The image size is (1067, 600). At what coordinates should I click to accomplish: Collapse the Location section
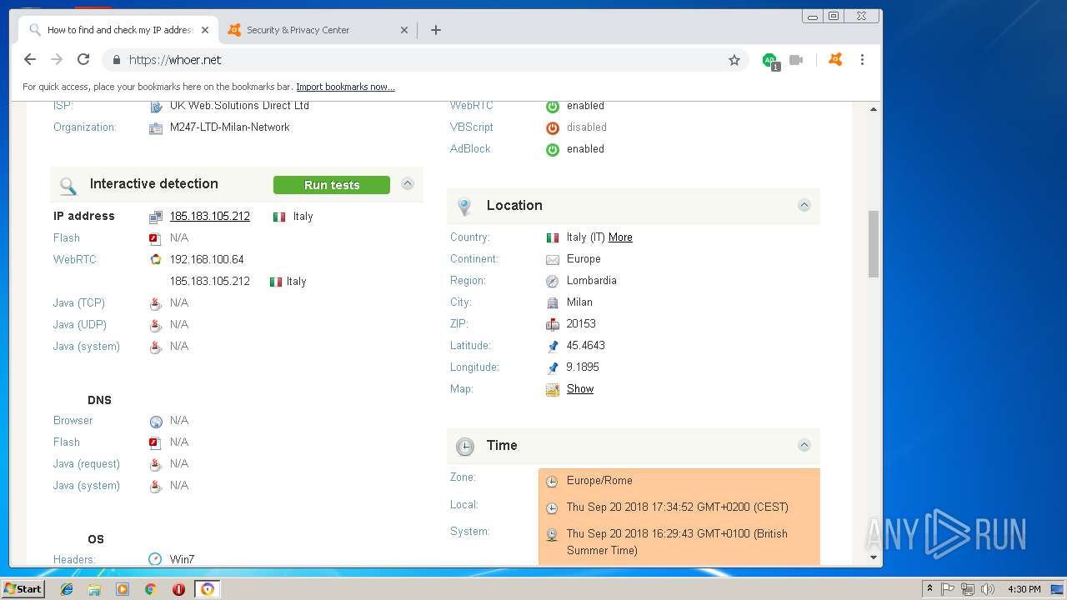(x=804, y=205)
